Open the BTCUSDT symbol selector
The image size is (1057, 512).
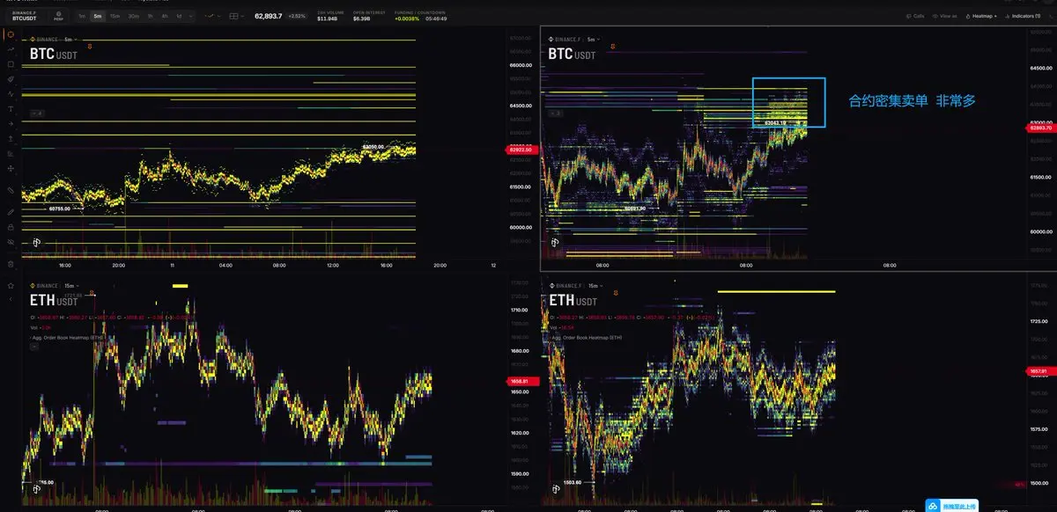24,16
